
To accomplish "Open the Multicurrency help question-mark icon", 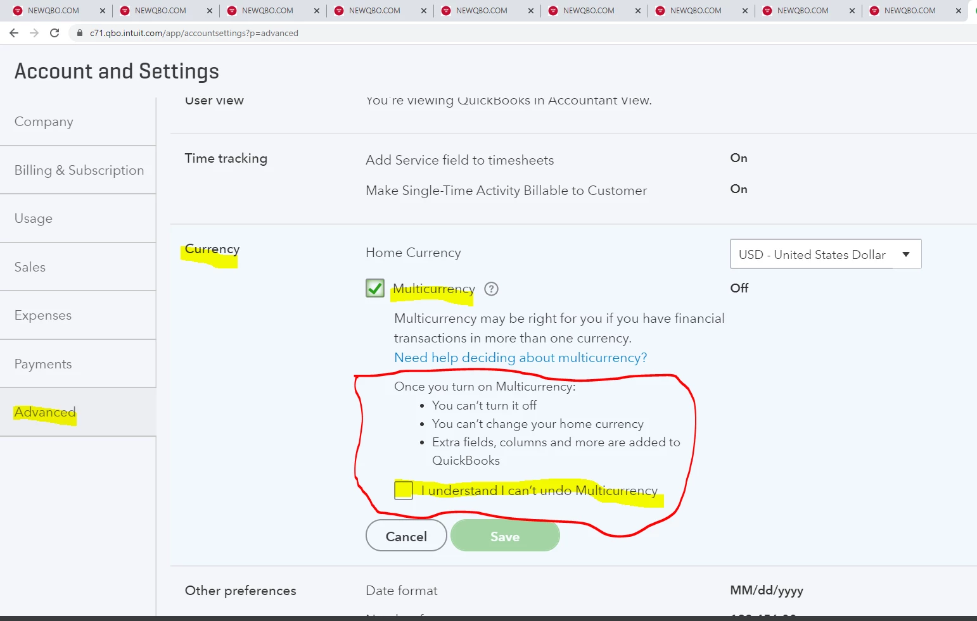I will (491, 289).
